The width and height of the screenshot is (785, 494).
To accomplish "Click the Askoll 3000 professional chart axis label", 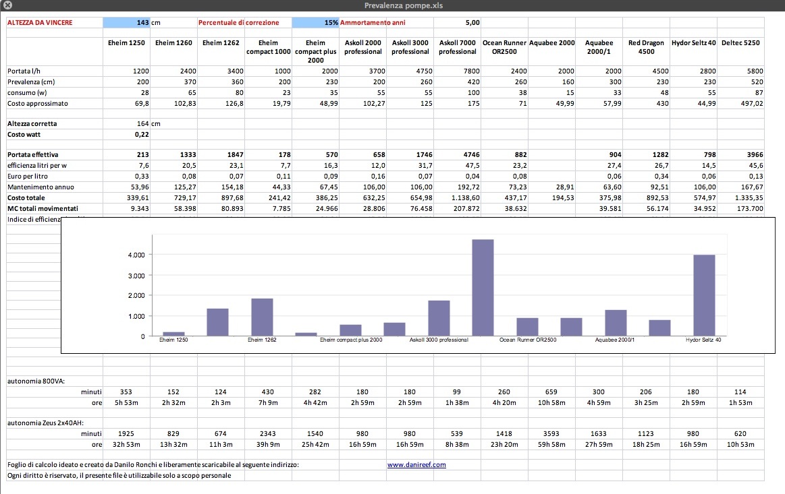I will 439,340.
